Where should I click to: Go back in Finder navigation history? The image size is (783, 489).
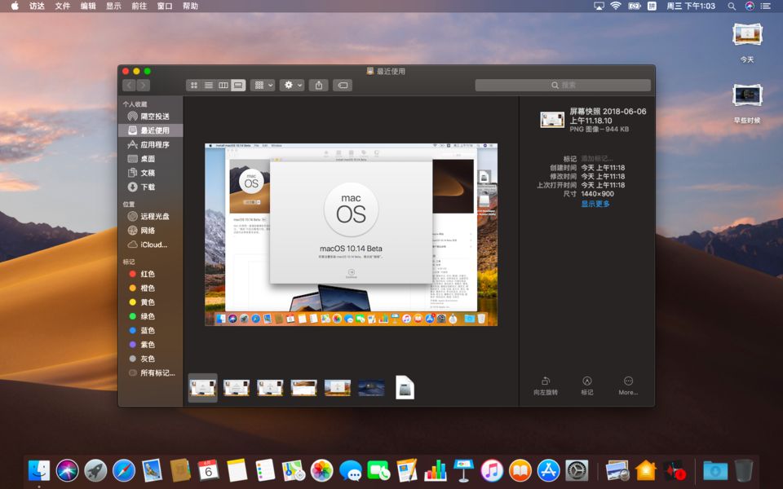pyautogui.click(x=130, y=86)
